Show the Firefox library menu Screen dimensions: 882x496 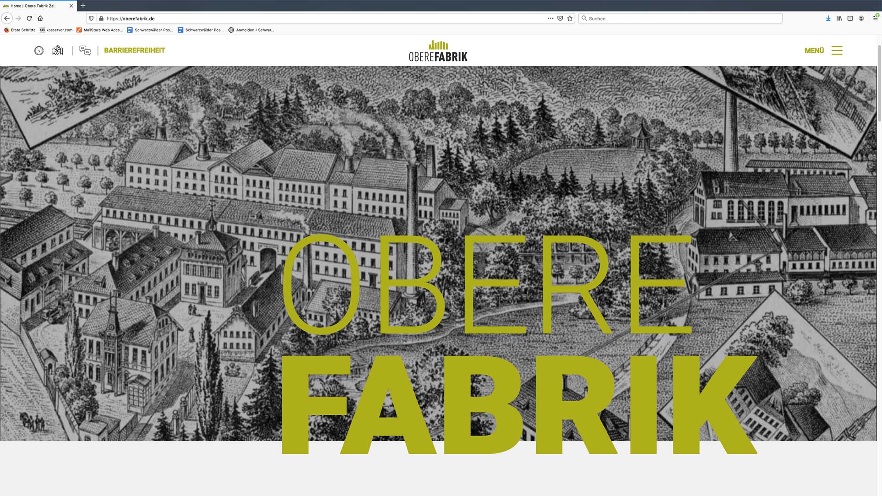pos(839,19)
